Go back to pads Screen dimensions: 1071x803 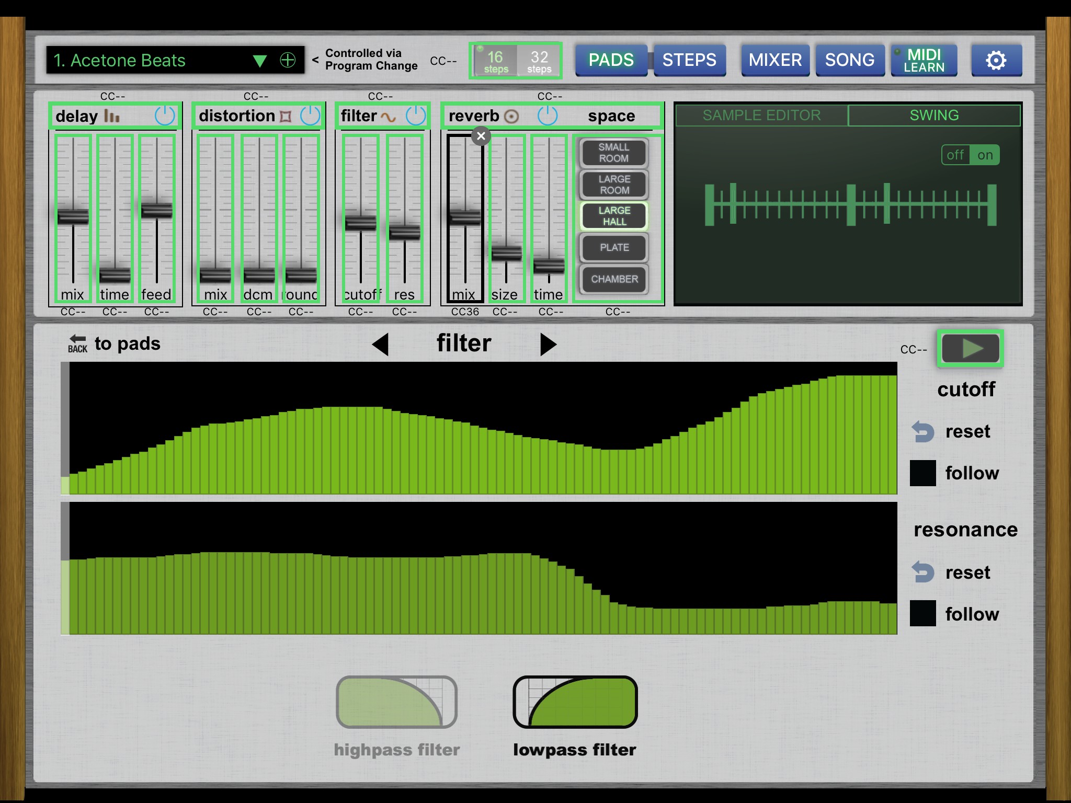click(x=114, y=343)
